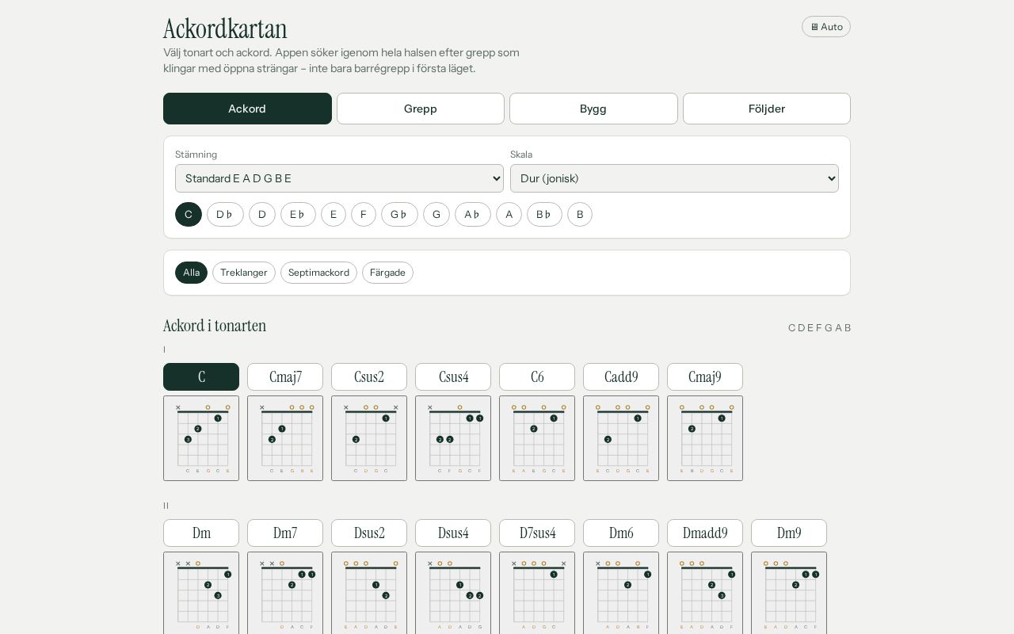Select the key of A

(x=509, y=215)
